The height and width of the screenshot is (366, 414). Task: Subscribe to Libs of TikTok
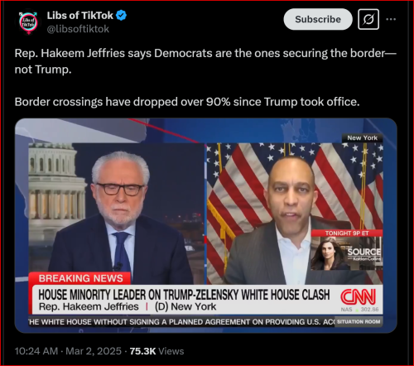click(x=318, y=19)
